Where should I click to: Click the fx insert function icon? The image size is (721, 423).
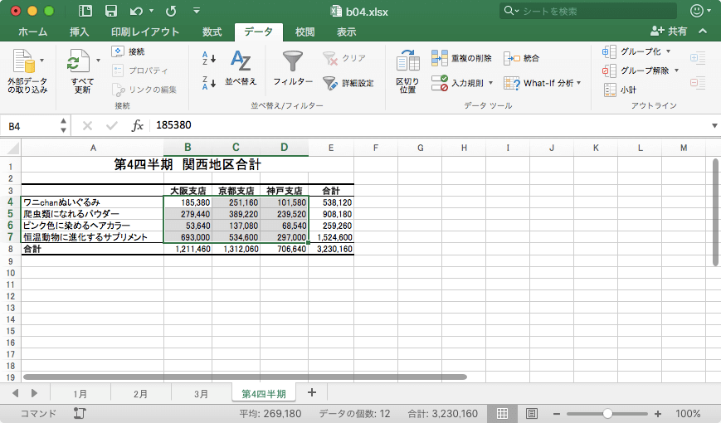click(x=137, y=125)
